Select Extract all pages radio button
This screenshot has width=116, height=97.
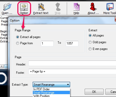coord(18,37)
